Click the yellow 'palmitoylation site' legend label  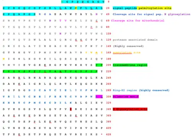coord(154,8)
